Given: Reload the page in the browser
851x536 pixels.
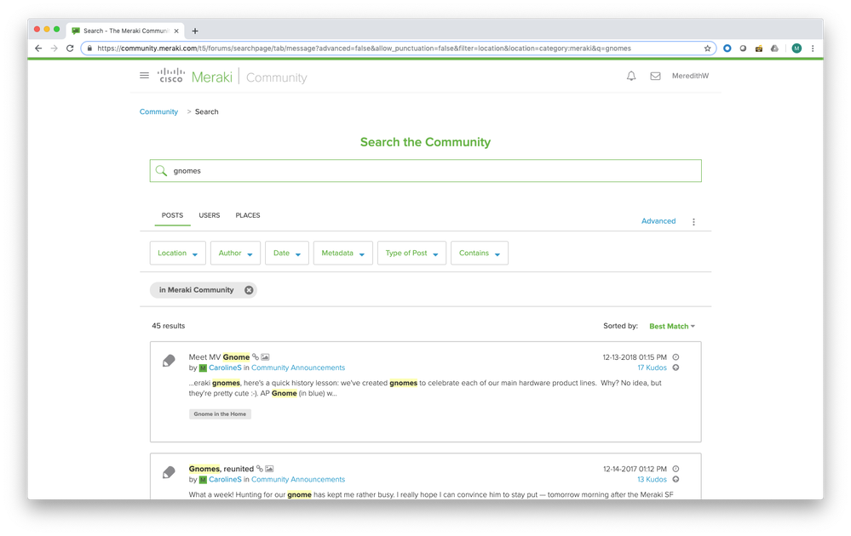Looking at the screenshot, I should tap(70, 48).
